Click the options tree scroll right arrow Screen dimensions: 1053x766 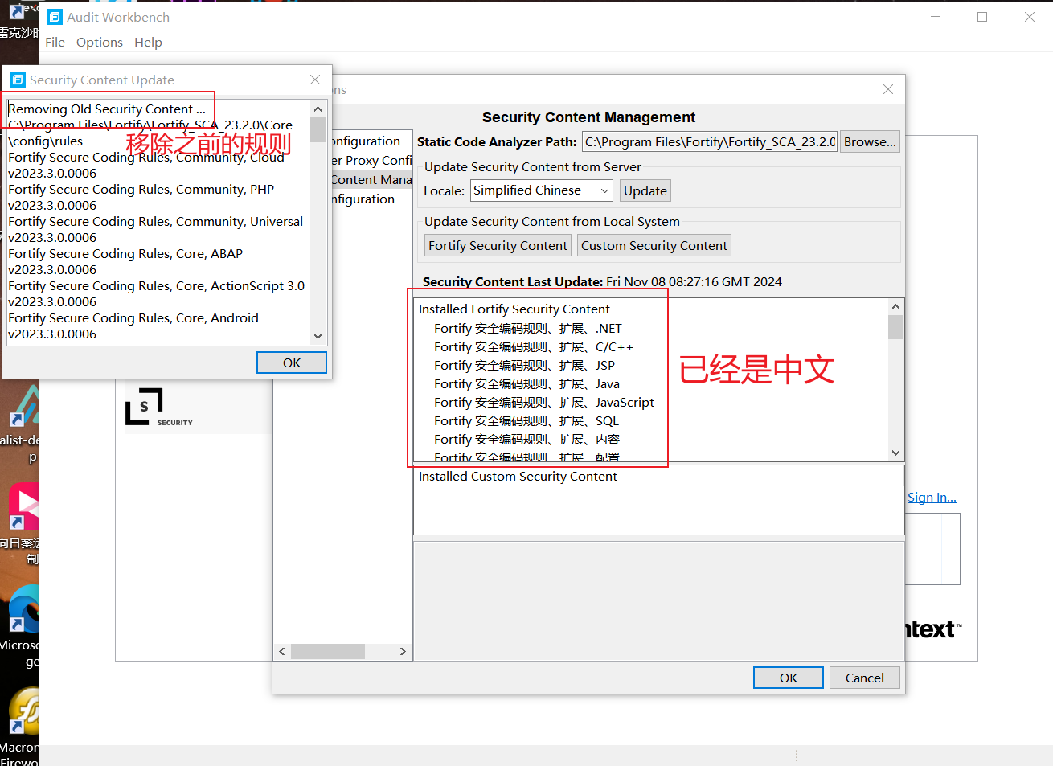click(403, 651)
